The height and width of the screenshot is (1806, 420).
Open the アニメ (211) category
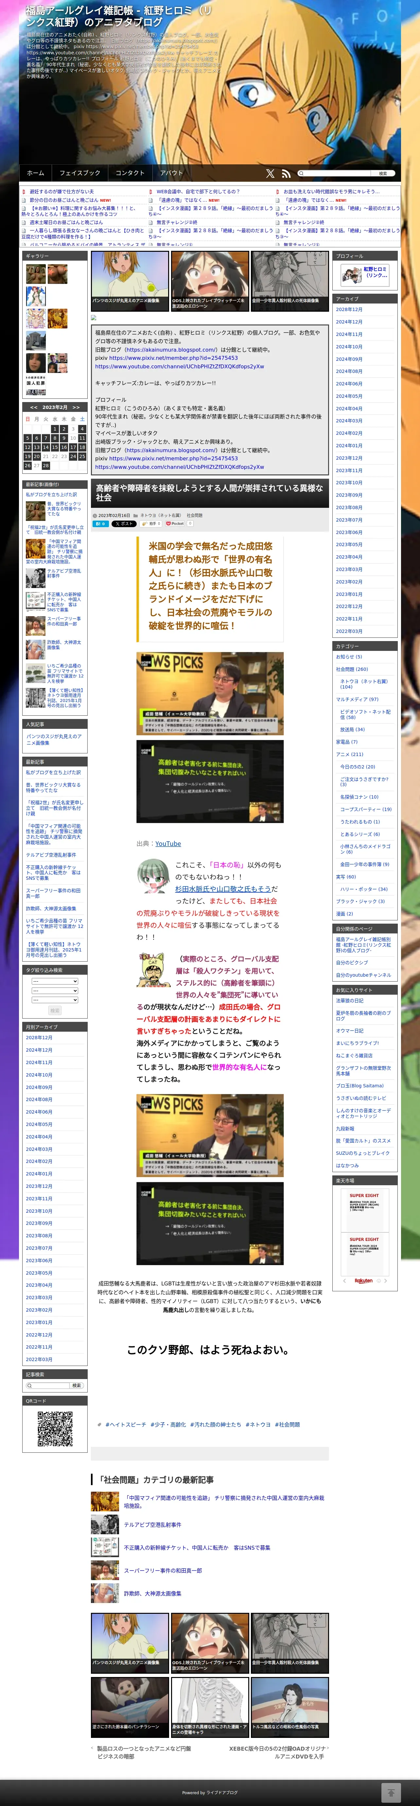point(349,754)
